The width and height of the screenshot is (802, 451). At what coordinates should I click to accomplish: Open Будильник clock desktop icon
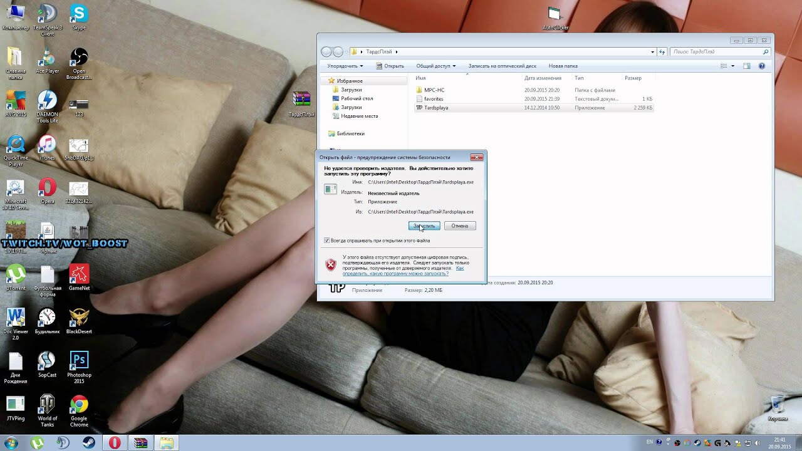click(x=47, y=321)
